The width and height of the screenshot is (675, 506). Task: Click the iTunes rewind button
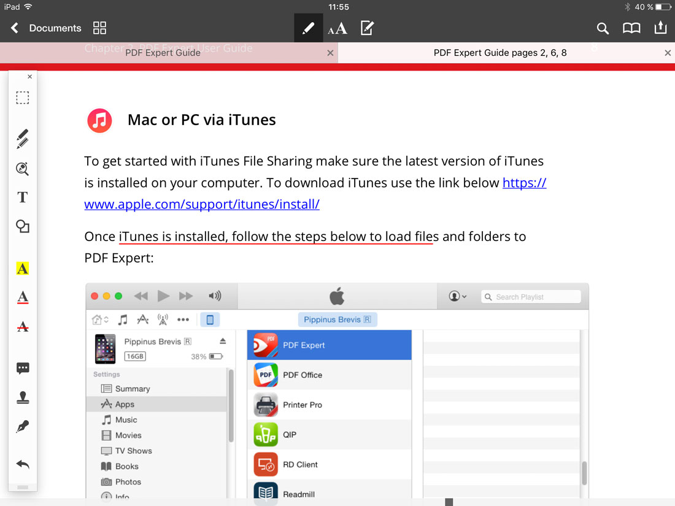(x=141, y=296)
